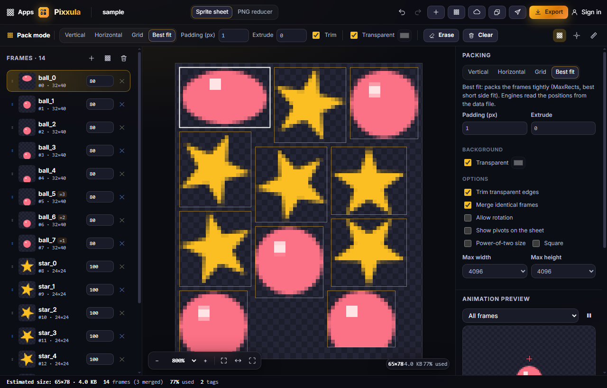Viewport: 607px width, 388px height.
Task: Disable Merge identical frames
Action: point(468,205)
